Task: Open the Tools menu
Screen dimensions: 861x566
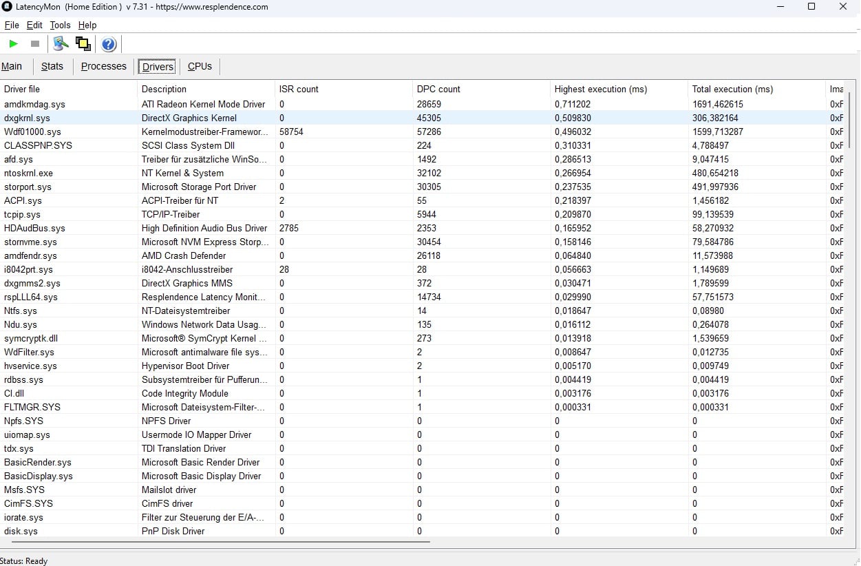Action: coord(61,25)
